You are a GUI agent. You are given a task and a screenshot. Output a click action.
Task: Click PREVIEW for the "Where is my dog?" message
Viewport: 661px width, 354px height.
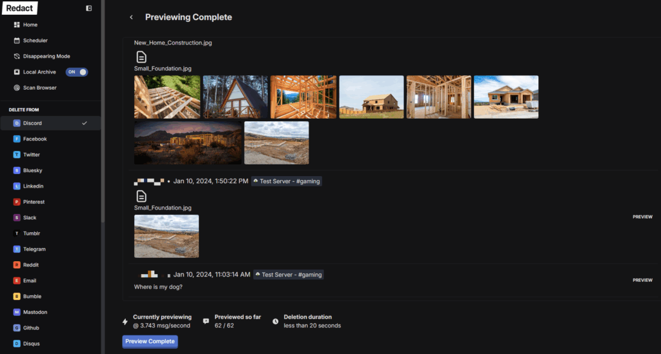click(642, 280)
